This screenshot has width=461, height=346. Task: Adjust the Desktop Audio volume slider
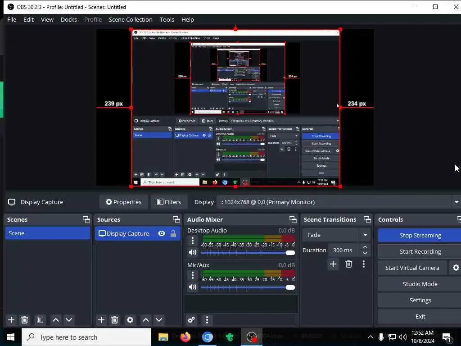click(248, 253)
